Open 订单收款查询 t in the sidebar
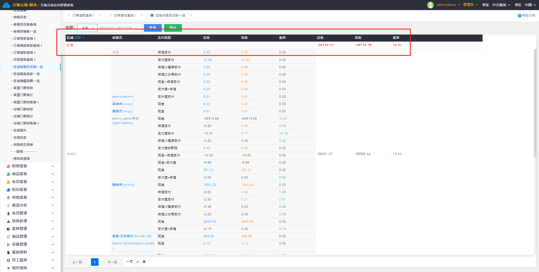The image size is (539, 272). tap(24, 38)
